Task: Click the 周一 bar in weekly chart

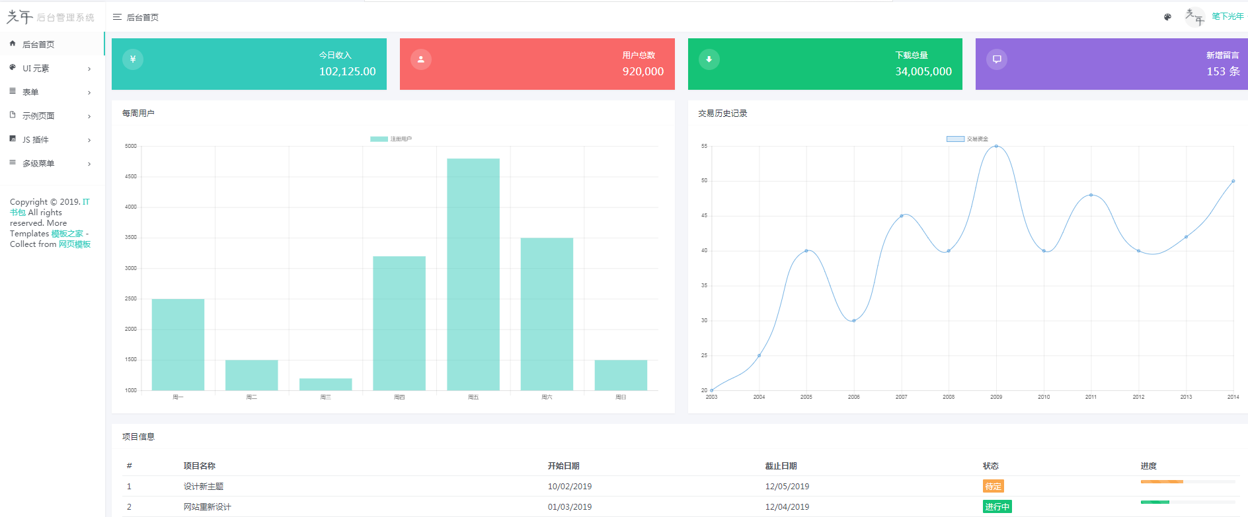Action: (x=178, y=345)
